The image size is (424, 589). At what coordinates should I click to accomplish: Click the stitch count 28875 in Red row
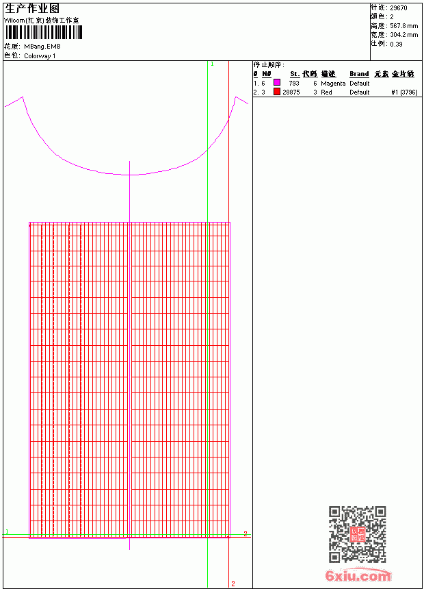(x=291, y=92)
